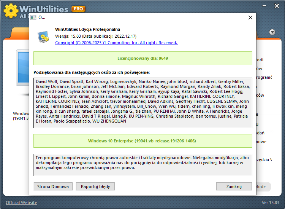285x209 pixels.
Task: Close the About dialog via X
Action: pyautogui.click(x=250, y=18)
